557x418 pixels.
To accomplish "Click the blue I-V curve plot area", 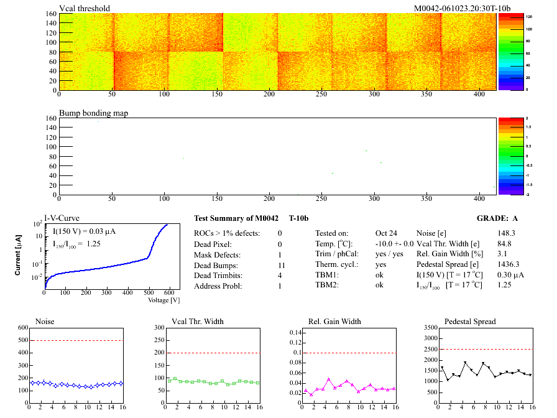I will [x=113, y=257].
